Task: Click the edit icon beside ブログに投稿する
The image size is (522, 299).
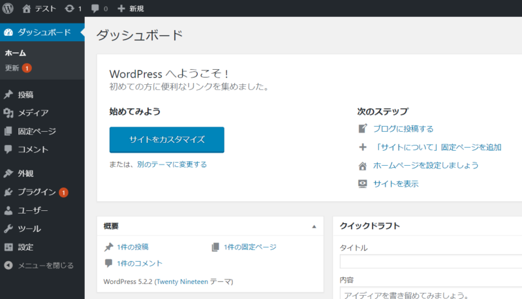Action: tap(363, 129)
